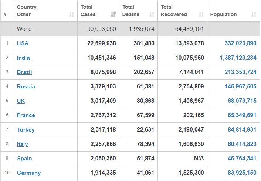Select Brazil recovered 7,144,011
This screenshot has width=261, height=181.
coord(191,72)
